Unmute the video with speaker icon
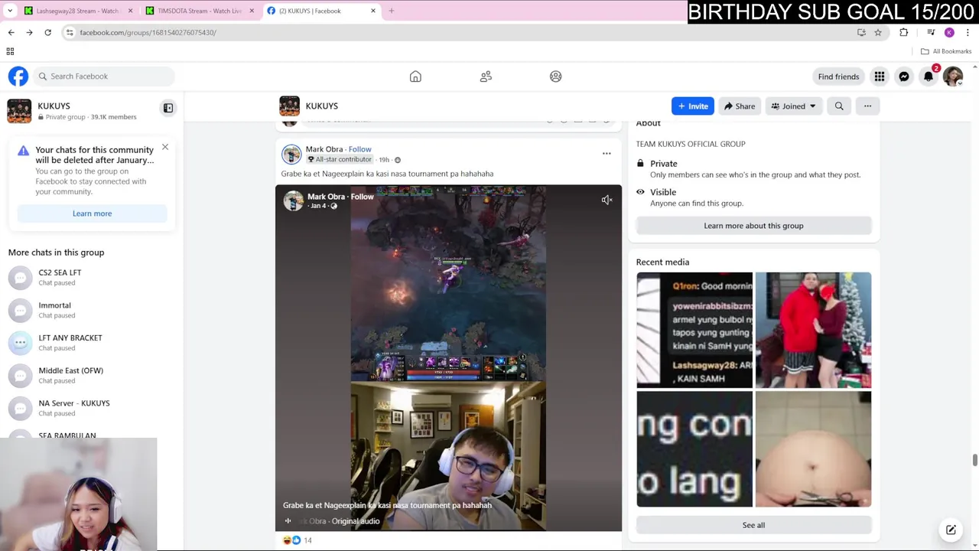The height and width of the screenshot is (551, 979). tap(607, 201)
